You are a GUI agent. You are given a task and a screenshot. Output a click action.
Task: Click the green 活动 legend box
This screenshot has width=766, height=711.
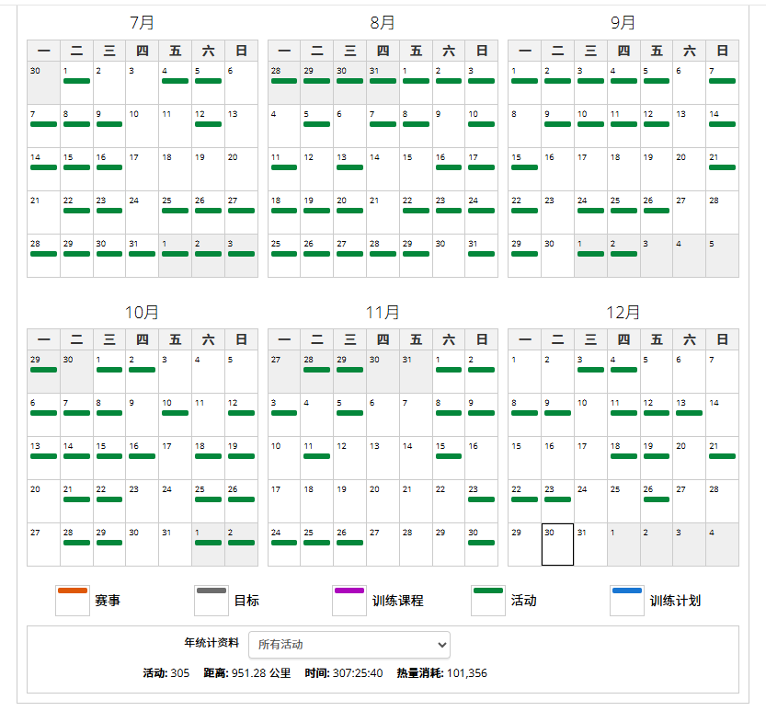click(x=487, y=600)
